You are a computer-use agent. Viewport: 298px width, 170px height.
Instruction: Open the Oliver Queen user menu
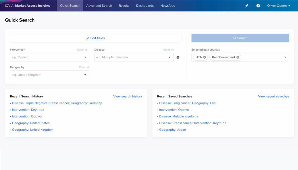click(278, 6)
